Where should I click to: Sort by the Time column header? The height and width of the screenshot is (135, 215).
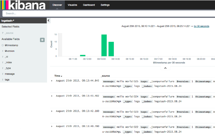pyautogui.click(x=58, y=76)
